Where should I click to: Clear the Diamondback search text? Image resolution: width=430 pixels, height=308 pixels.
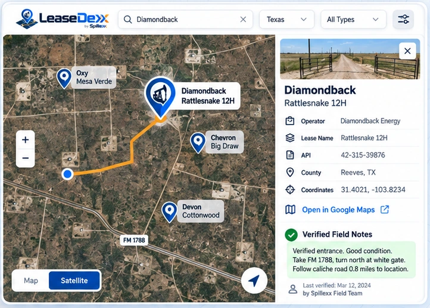pos(243,20)
